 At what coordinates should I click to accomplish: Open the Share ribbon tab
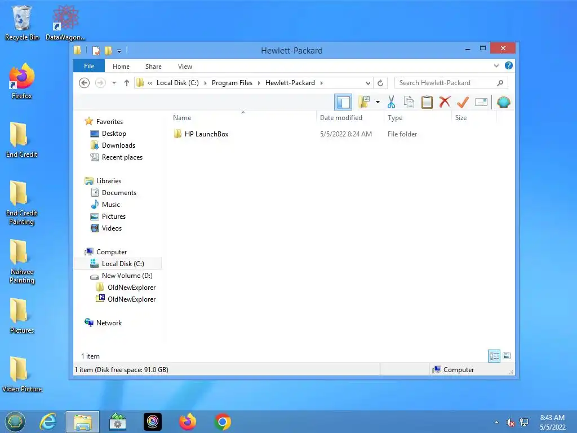[153, 67]
